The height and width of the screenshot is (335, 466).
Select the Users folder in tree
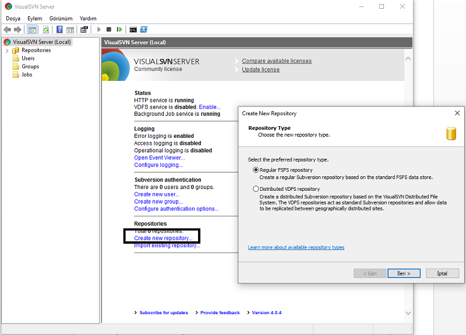[x=28, y=58]
